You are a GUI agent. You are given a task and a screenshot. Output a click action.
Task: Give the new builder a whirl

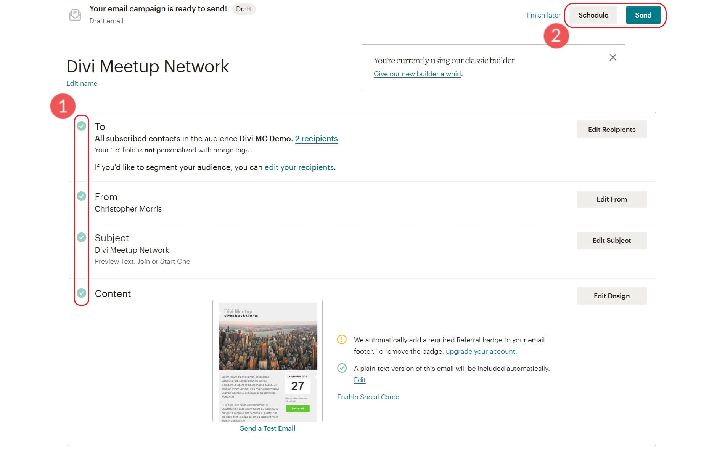pos(417,74)
